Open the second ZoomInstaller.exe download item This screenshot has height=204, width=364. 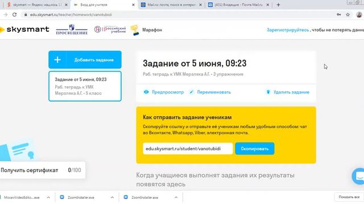tap(144, 197)
